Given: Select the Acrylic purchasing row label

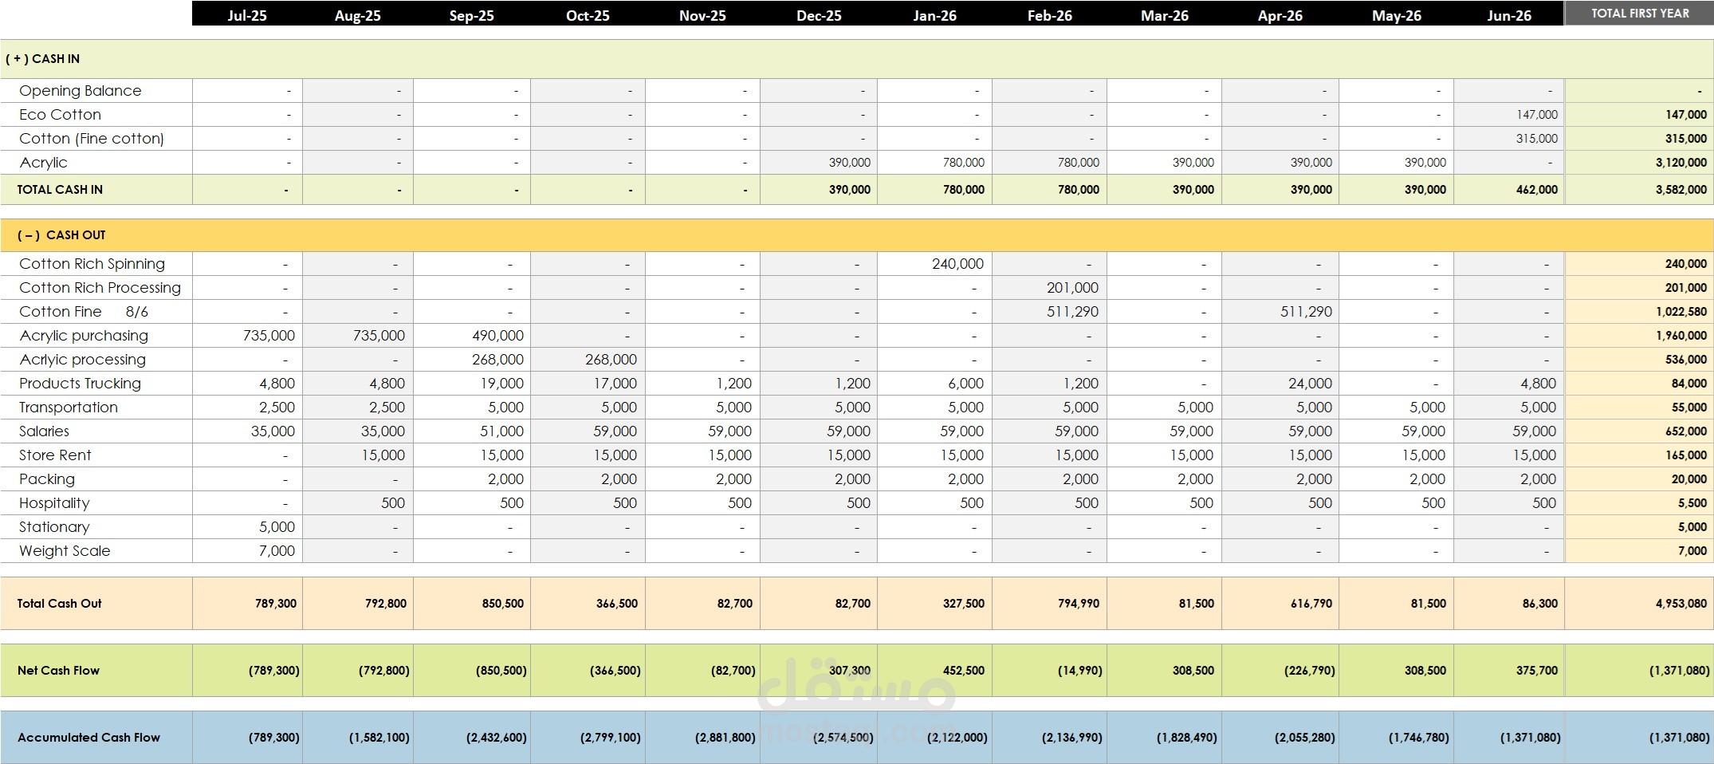Looking at the screenshot, I should tap(84, 336).
